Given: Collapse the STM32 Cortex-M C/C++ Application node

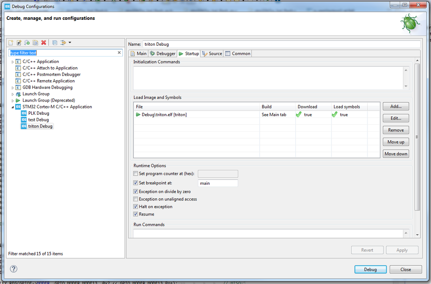Looking at the screenshot, I should pos(13,107).
